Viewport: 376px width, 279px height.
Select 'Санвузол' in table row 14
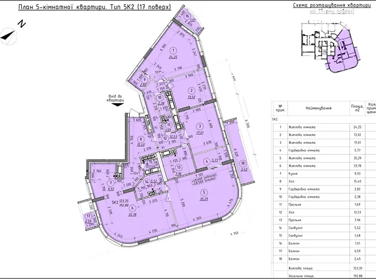295,228
